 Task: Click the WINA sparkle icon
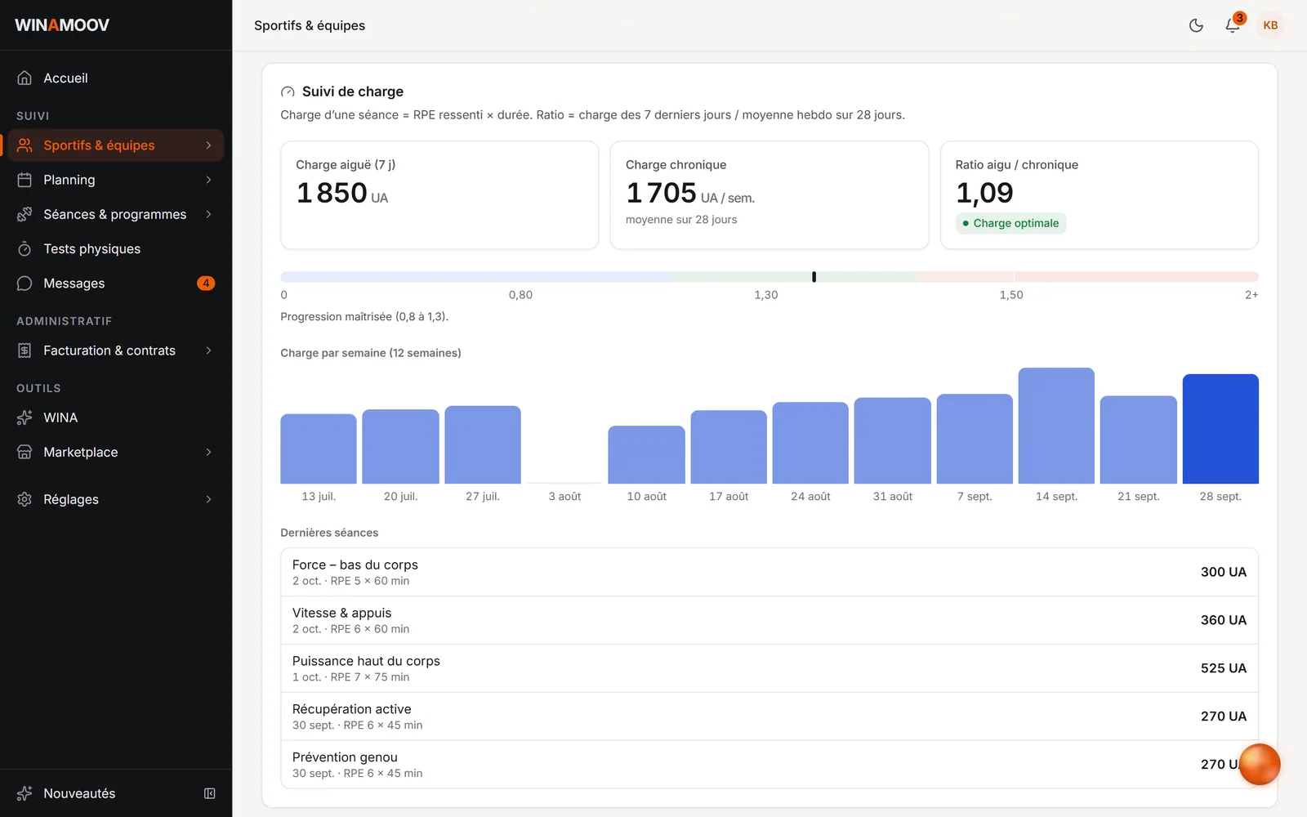pos(25,417)
